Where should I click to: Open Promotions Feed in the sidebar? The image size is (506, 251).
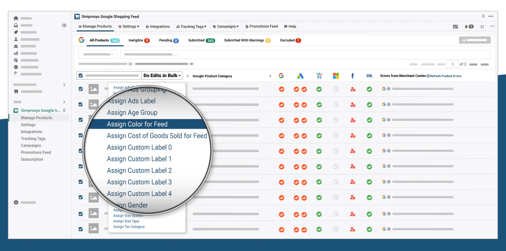click(x=36, y=152)
